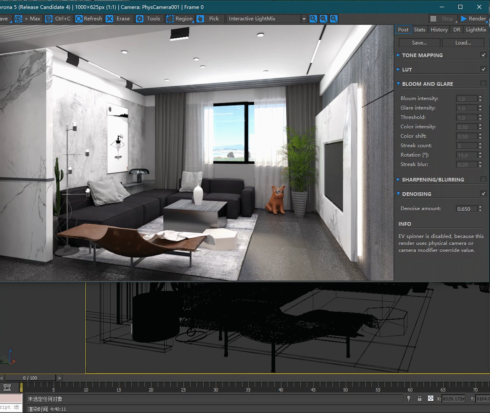This screenshot has height=413, width=490.
Task: Switch to the Stats tab
Action: 420,30
